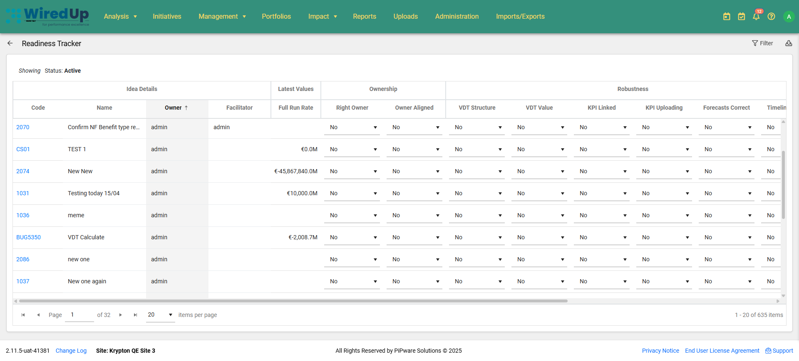Open notifications bell with 12 badge

(x=757, y=16)
